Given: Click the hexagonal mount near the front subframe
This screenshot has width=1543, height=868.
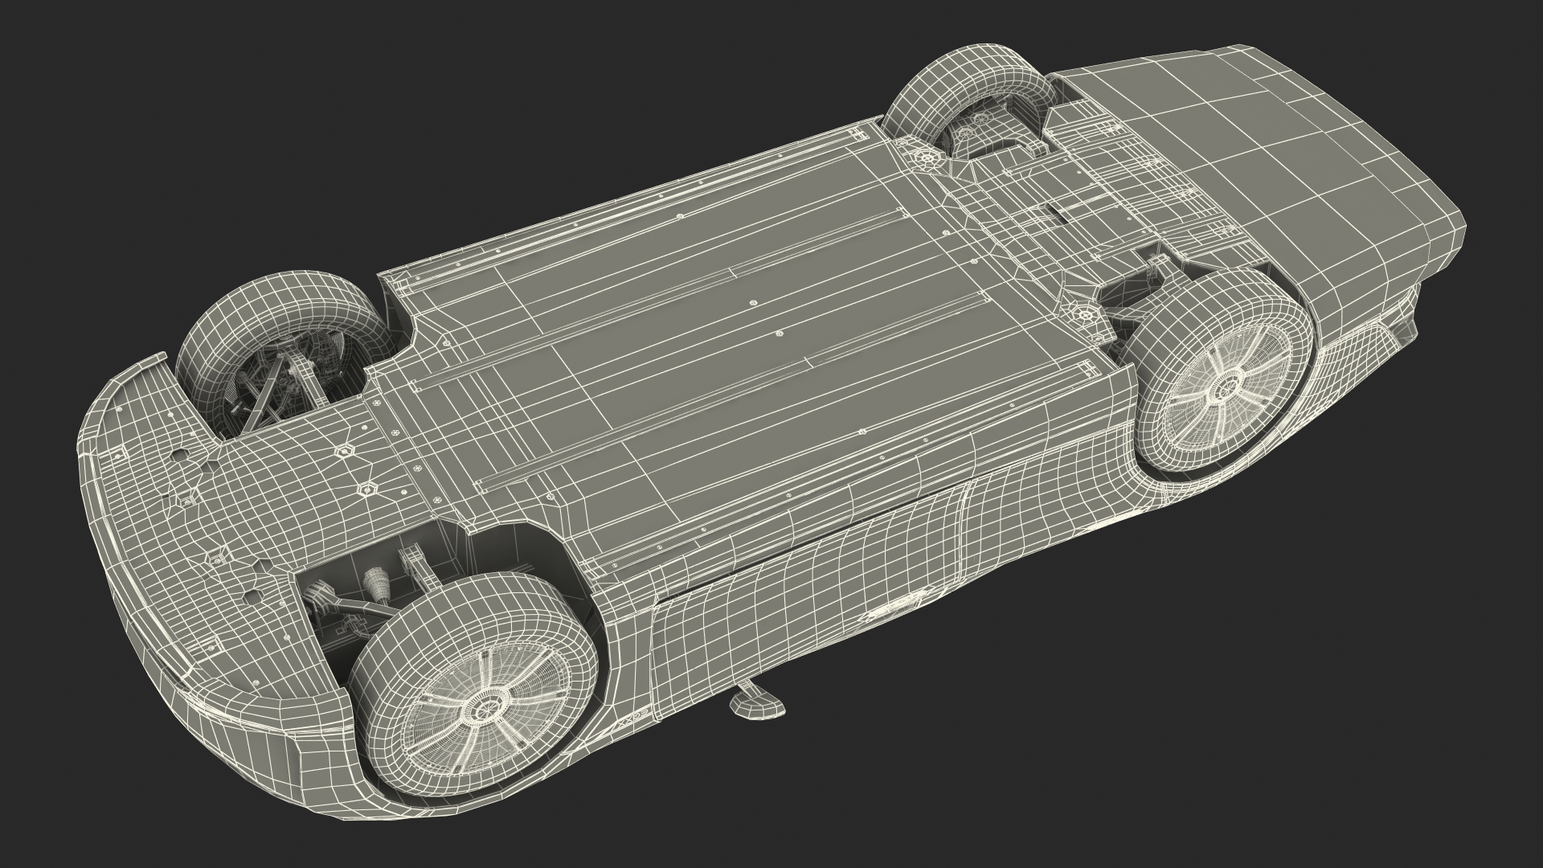Looking at the screenshot, I should click(x=366, y=488).
